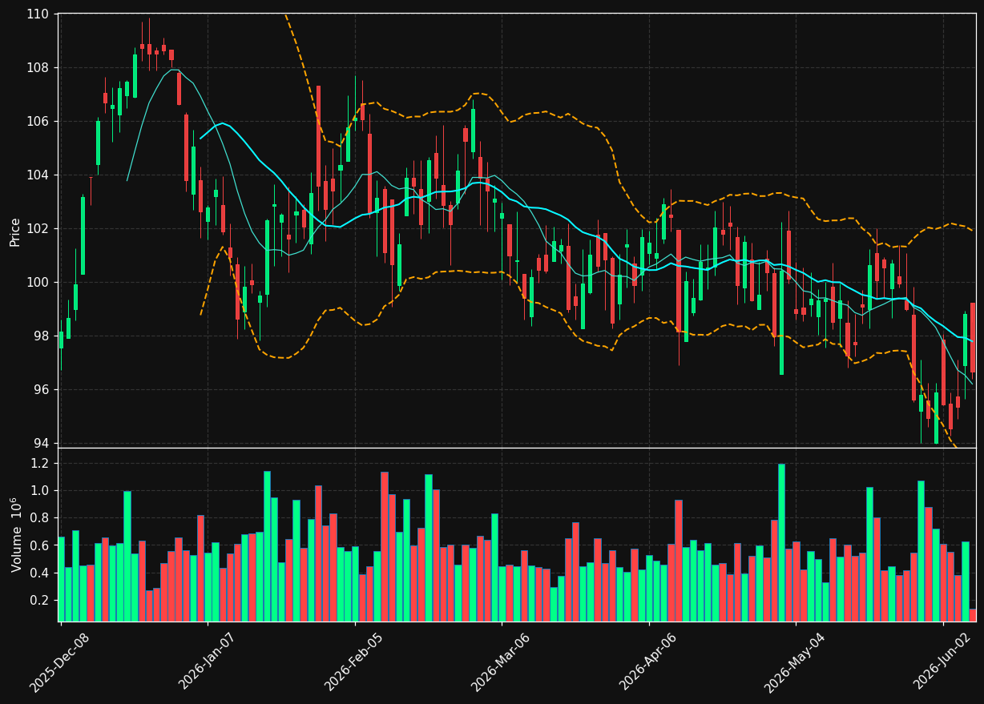
Task: Click the 2026-Jun-02 date label
Action: [942, 662]
